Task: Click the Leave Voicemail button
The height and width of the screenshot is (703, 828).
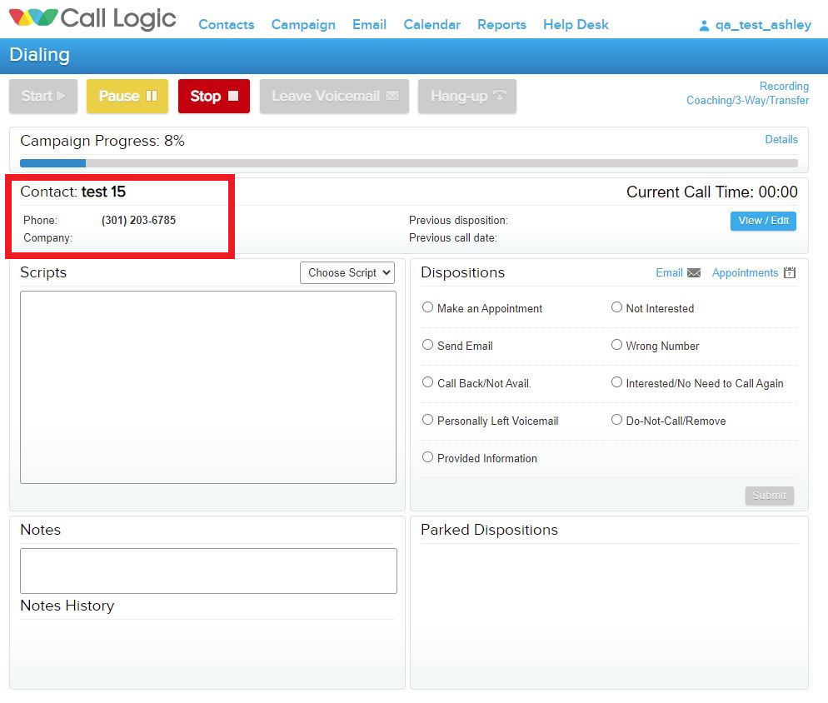Action: pos(335,97)
